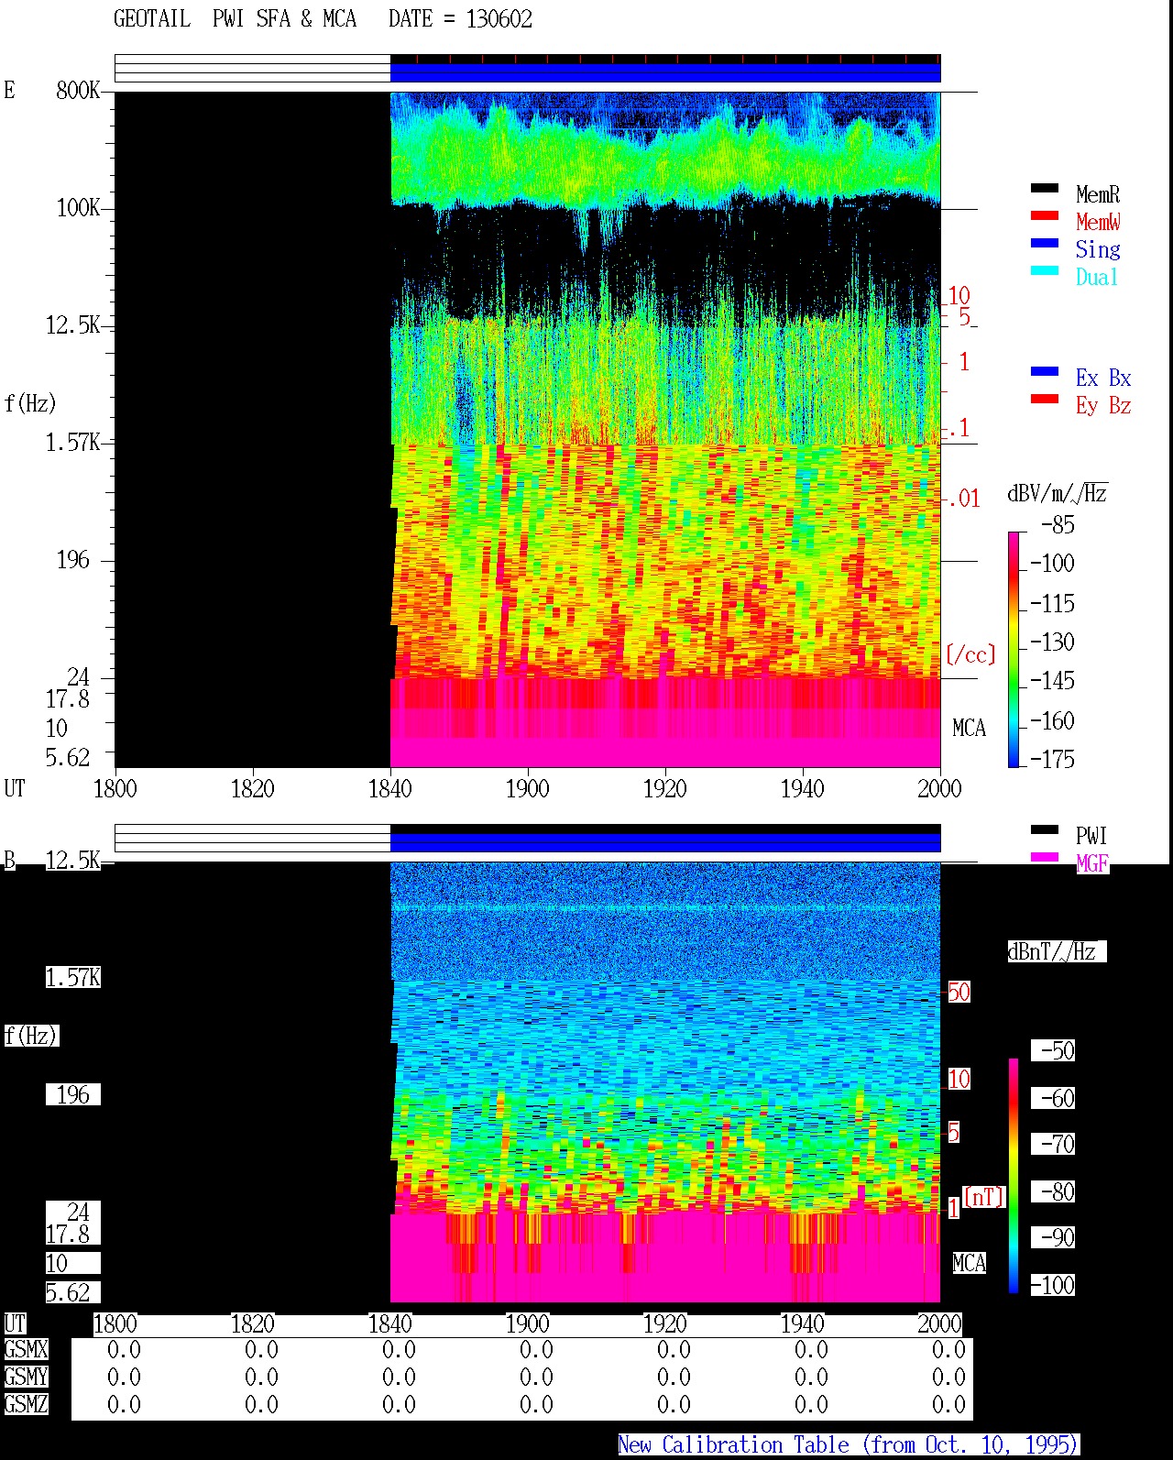Click the MCA label beside the E spectrogram
The image size is (1173, 1460).
[x=970, y=729]
